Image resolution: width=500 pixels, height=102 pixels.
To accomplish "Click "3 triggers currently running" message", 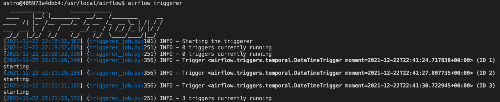I will click(x=227, y=98).
